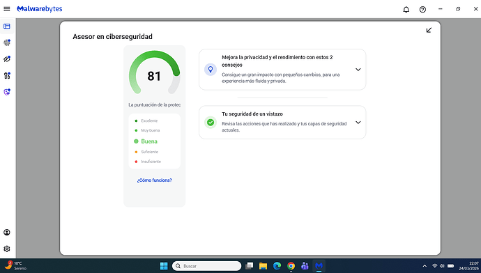Viewport: 481px width, 273px height.
Task: Open Task View on the taskbar
Action: click(x=249, y=266)
